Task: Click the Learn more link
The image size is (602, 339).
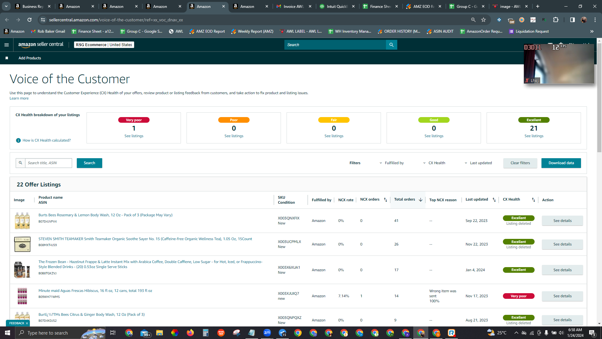Action: pos(19,98)
